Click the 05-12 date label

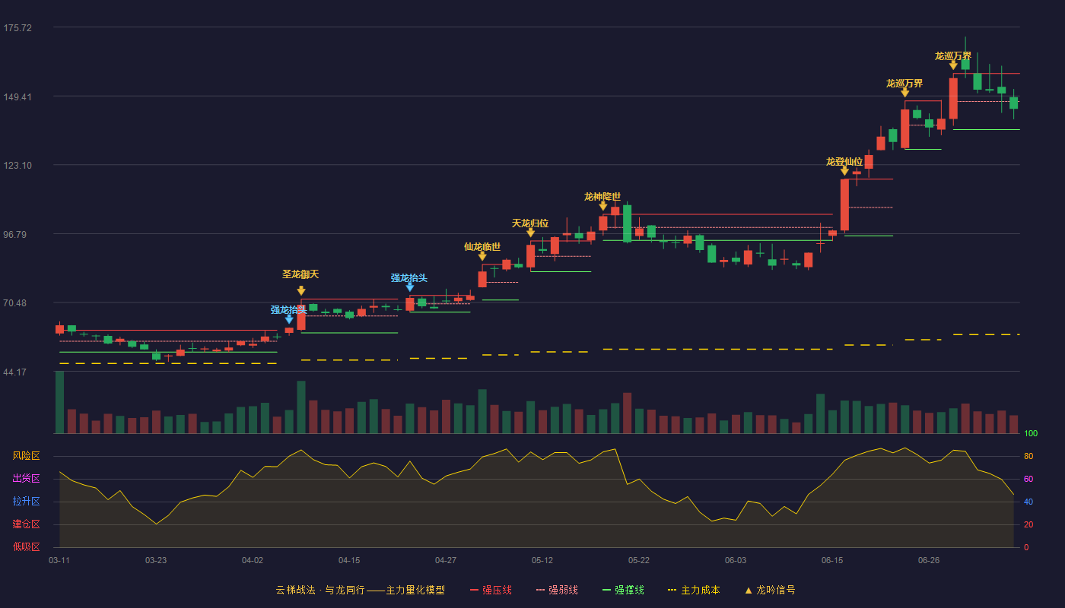pyautogui.click(x=542, y=560)
